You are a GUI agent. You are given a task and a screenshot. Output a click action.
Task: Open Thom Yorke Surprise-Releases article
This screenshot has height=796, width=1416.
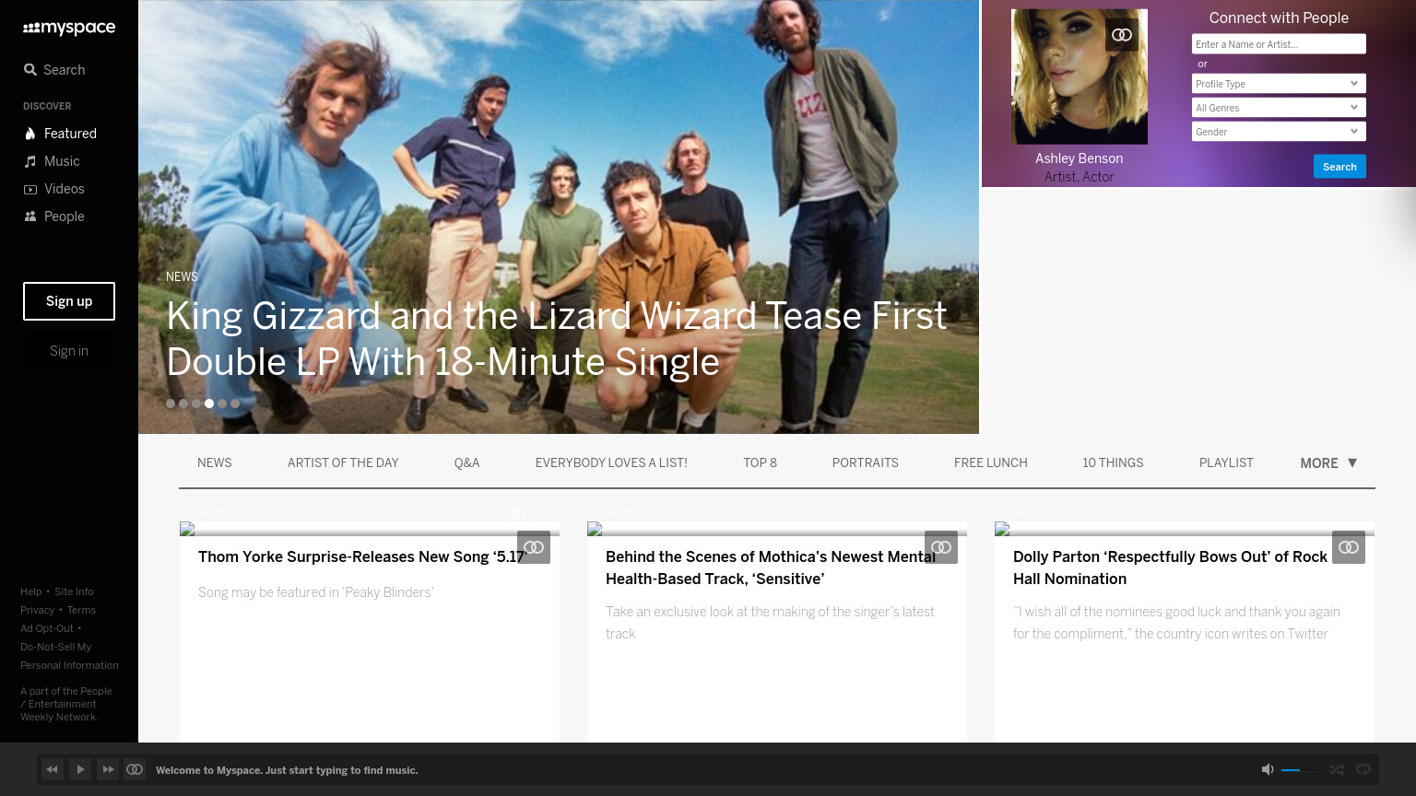(362, 556)
